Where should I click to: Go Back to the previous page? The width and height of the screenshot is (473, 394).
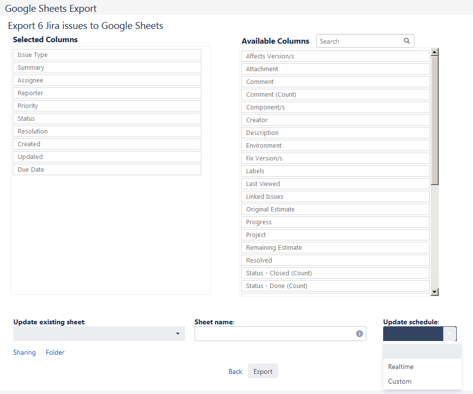235,371
